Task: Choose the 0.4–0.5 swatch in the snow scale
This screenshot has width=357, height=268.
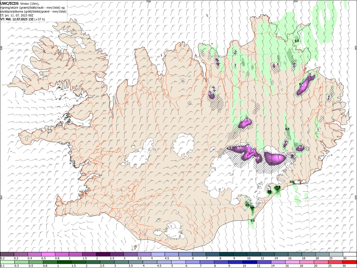Action: tap(35, 254)
